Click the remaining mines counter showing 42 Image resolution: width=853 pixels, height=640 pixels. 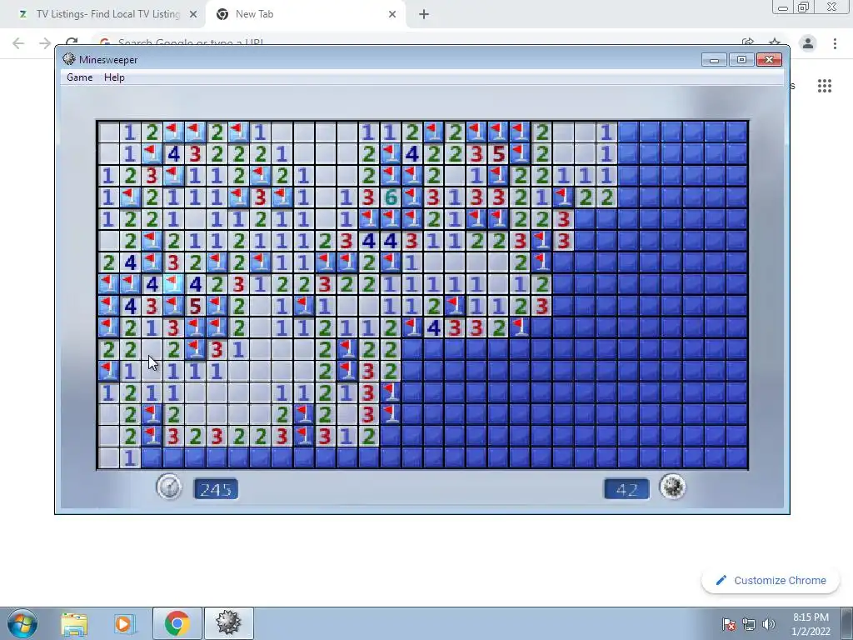(x=626, y=489)
